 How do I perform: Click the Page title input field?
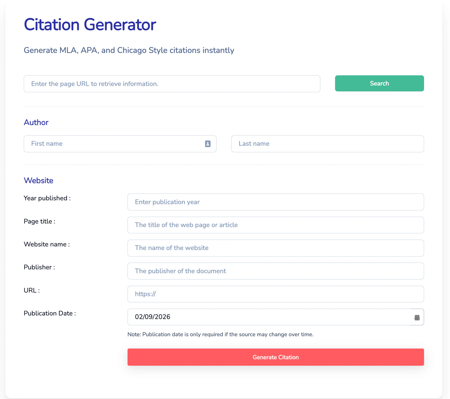tap(276, 225)
